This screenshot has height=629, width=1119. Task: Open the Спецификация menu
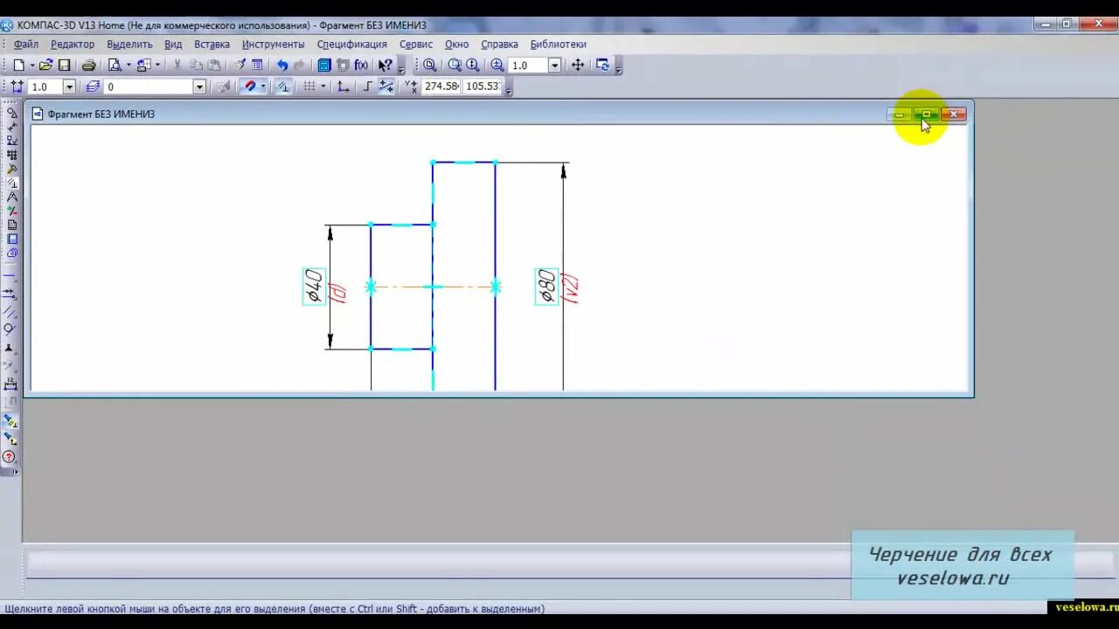tap(351, 44)
